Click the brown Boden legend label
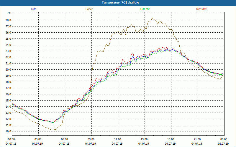Image resolution: width=236 pixels, height=147 pixels. pos(89,9)
